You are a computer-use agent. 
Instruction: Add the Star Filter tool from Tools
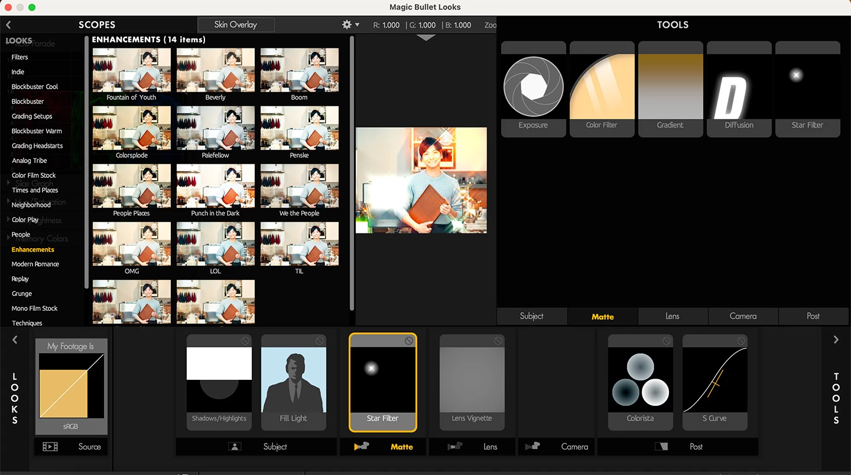click(807, 89)
